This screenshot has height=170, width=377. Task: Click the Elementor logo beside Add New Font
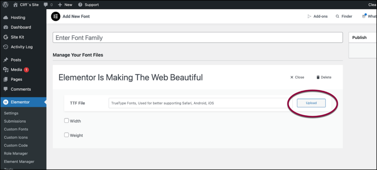[56, 16]
